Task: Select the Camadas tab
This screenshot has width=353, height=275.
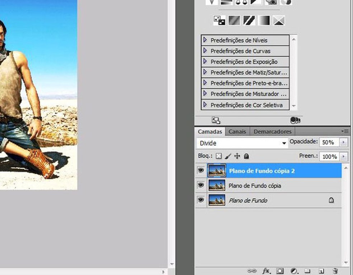Action: click(210, 131)
